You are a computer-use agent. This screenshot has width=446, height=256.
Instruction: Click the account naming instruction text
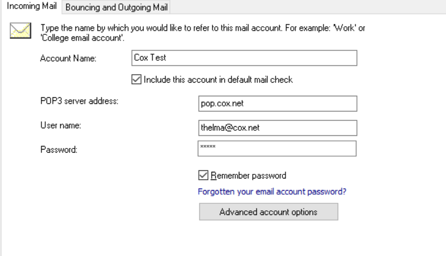(203, 33)
